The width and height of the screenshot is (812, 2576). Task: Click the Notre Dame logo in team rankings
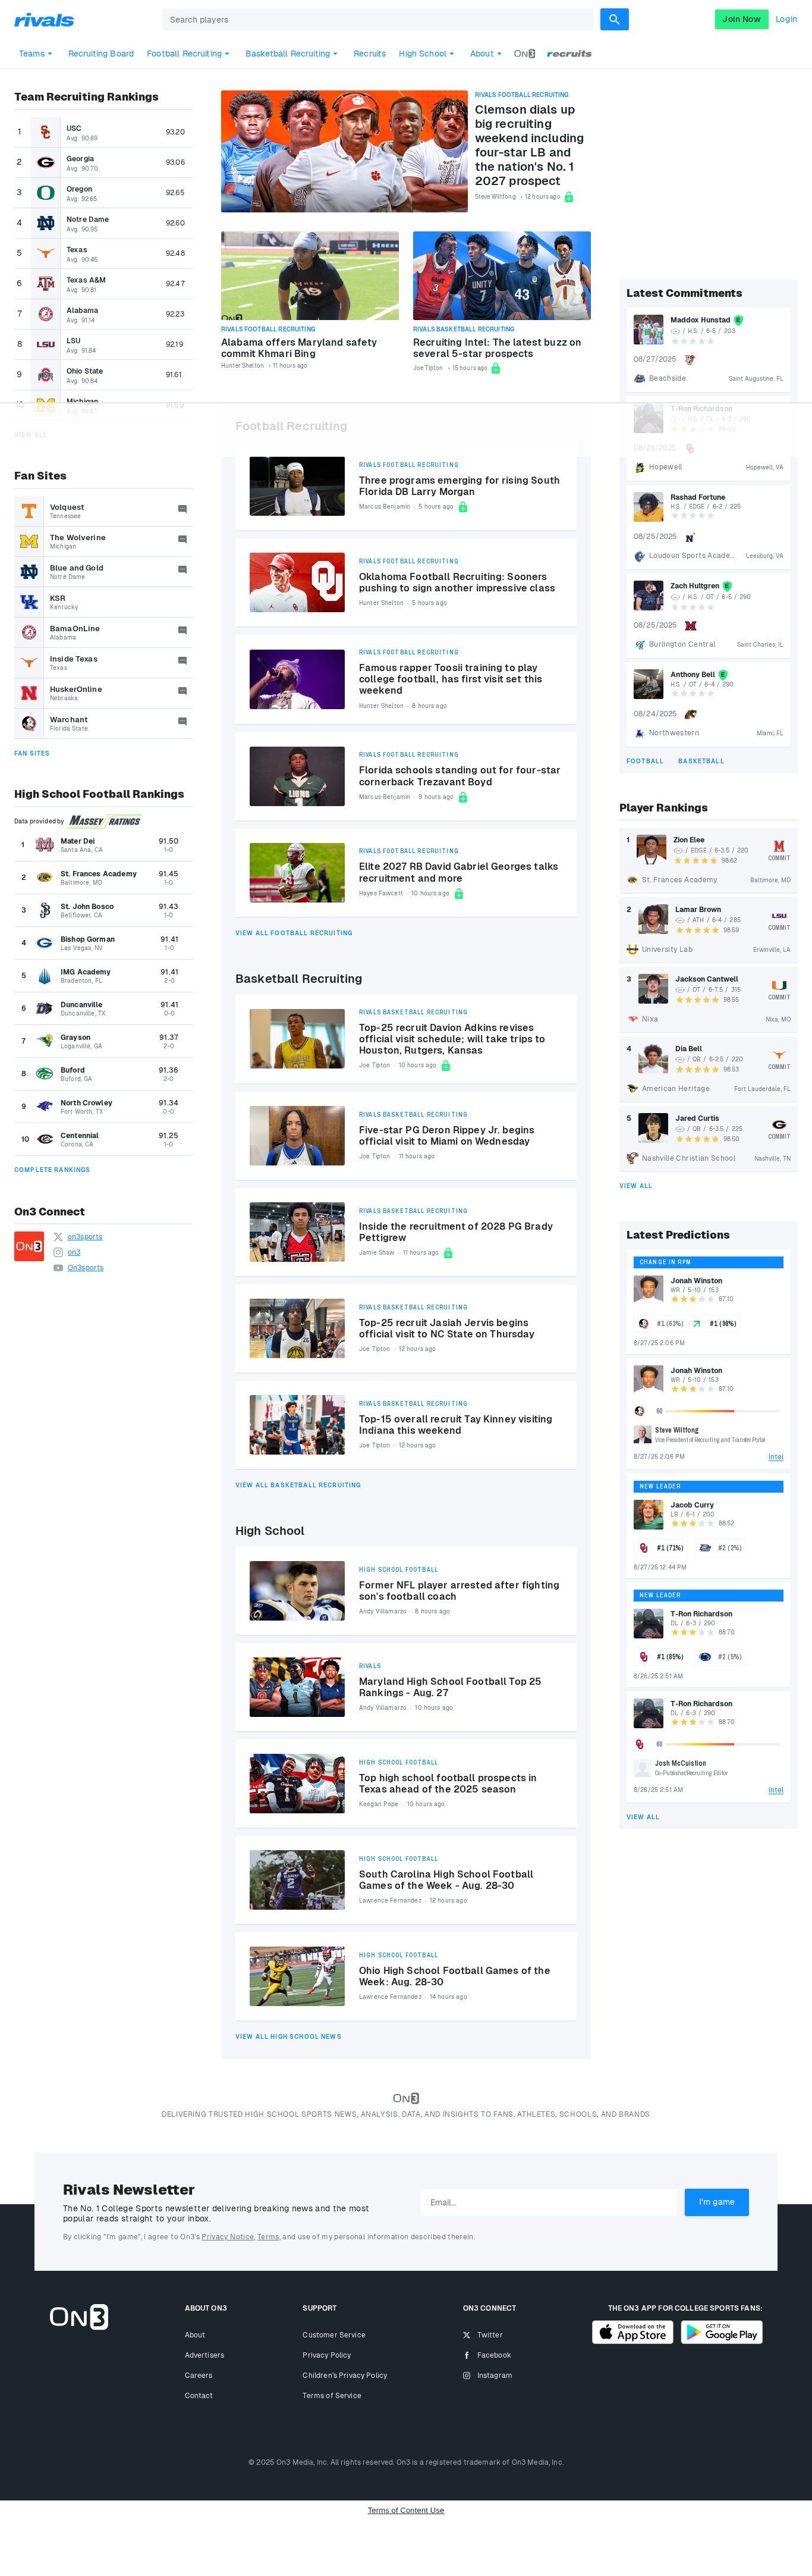(x=46, y=223)
